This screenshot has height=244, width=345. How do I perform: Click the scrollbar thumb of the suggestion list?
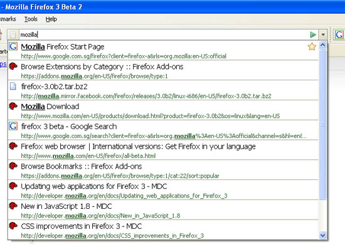pyautogui.click(x=323, y=125)
